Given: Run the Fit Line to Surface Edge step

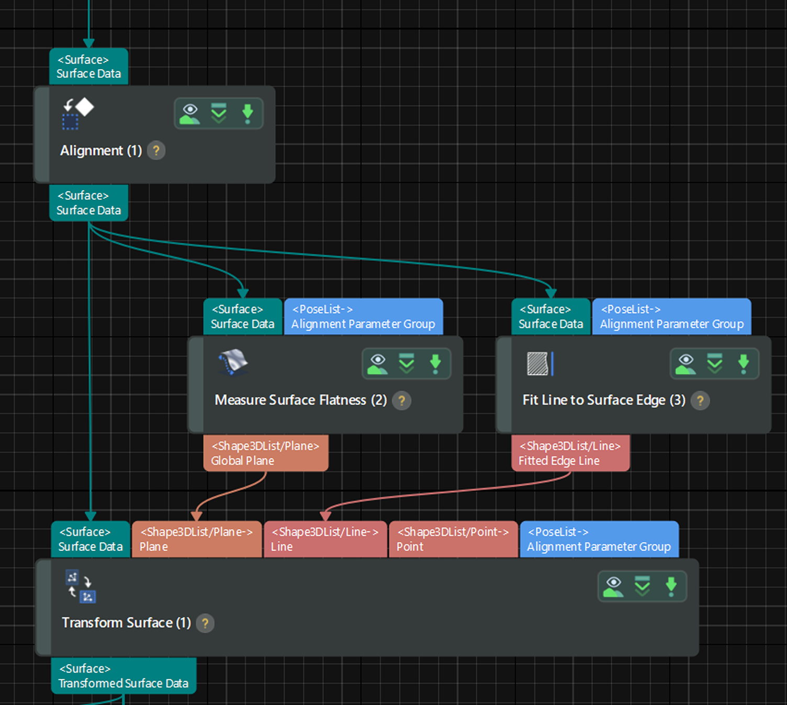Looking at the screenshot, I should coord(743,363).
